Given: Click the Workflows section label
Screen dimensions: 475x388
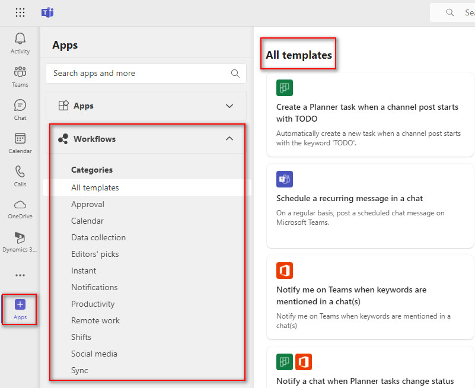Looking at the screenshot, I should pos(94,139).
